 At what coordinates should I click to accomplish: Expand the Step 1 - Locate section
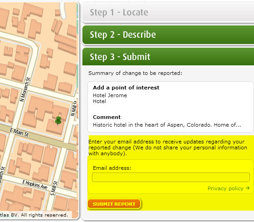(168, 12)
